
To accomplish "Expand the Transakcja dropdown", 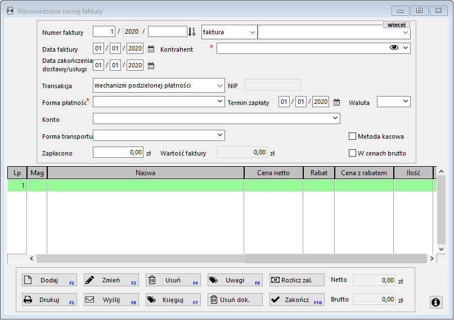I will pos(219,86).
